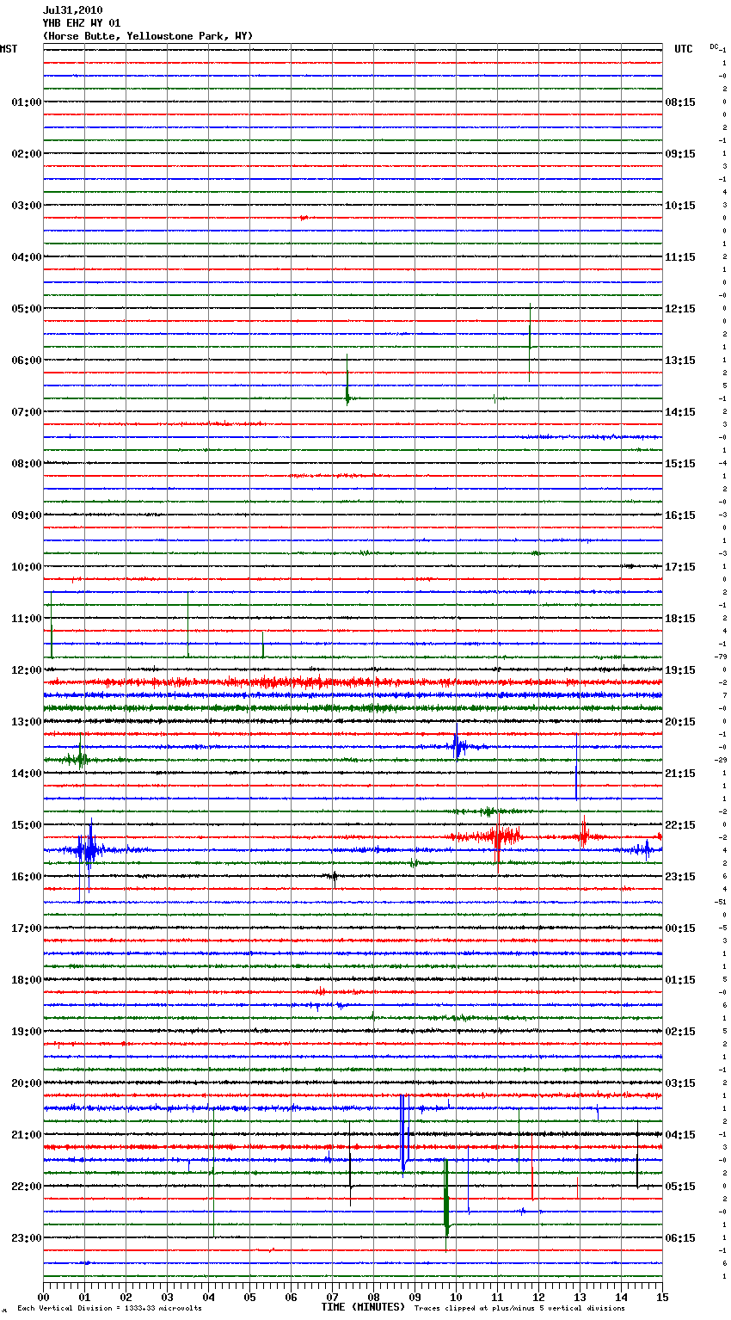Select the 19:00 MST time label
The image size is (731, 1320).
(x=26, y=1032)
